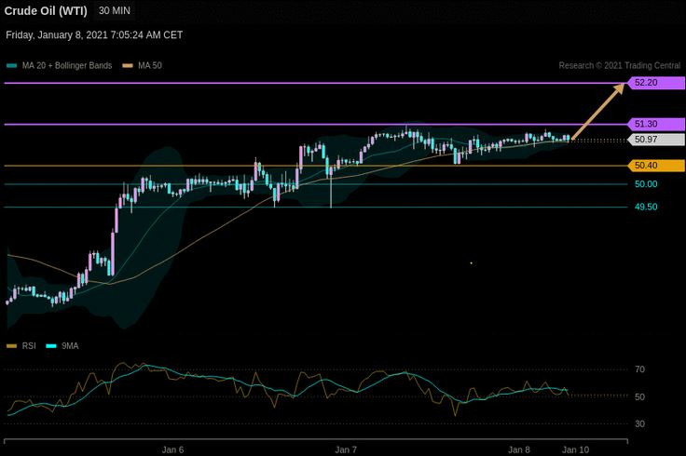Click the 52.20 resistance price tag

[656, 83]
